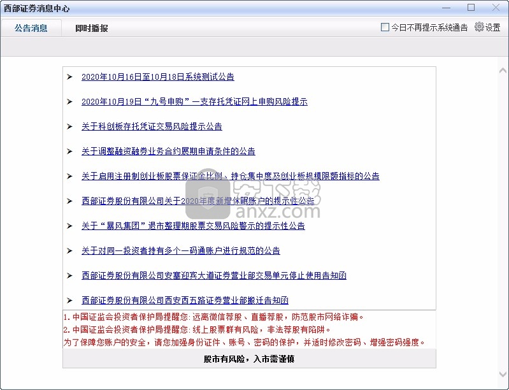Enable 今日不再提示系统通告 checkbox
Screen dimensions: 509x390
[x=385, y=27]
